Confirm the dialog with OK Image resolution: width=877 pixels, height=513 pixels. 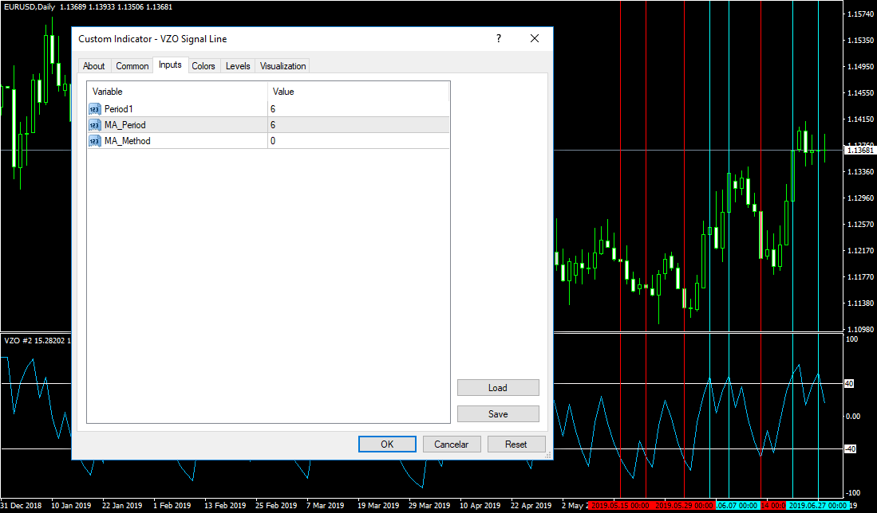tap(387, 444)
